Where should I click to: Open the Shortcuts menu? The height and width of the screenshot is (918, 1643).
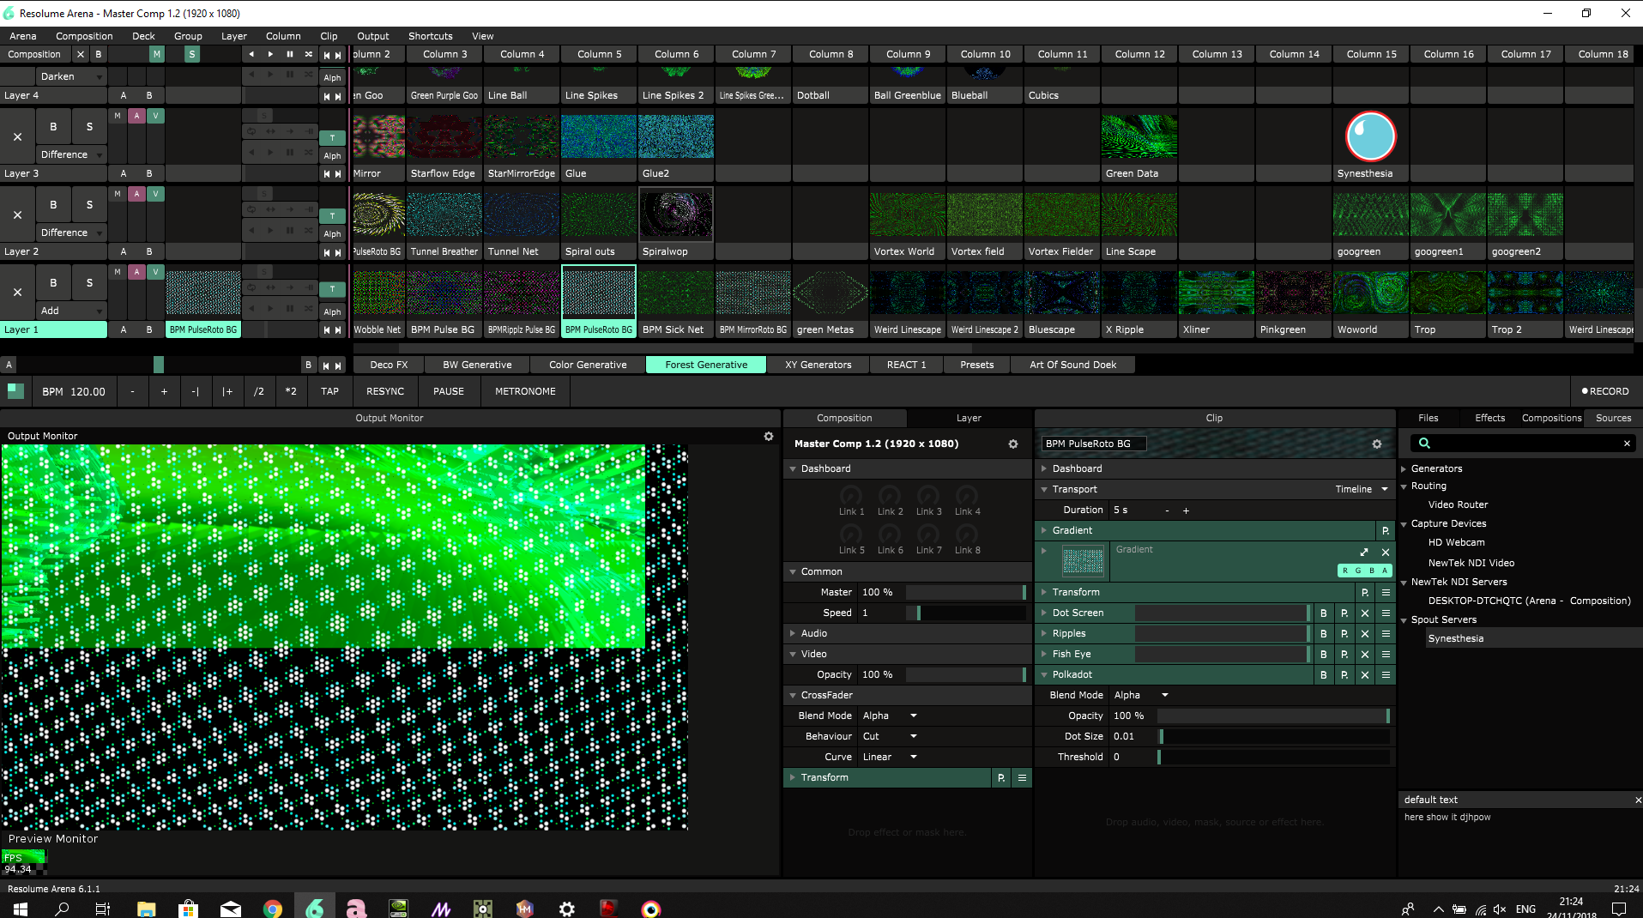[x=430, y=36]
